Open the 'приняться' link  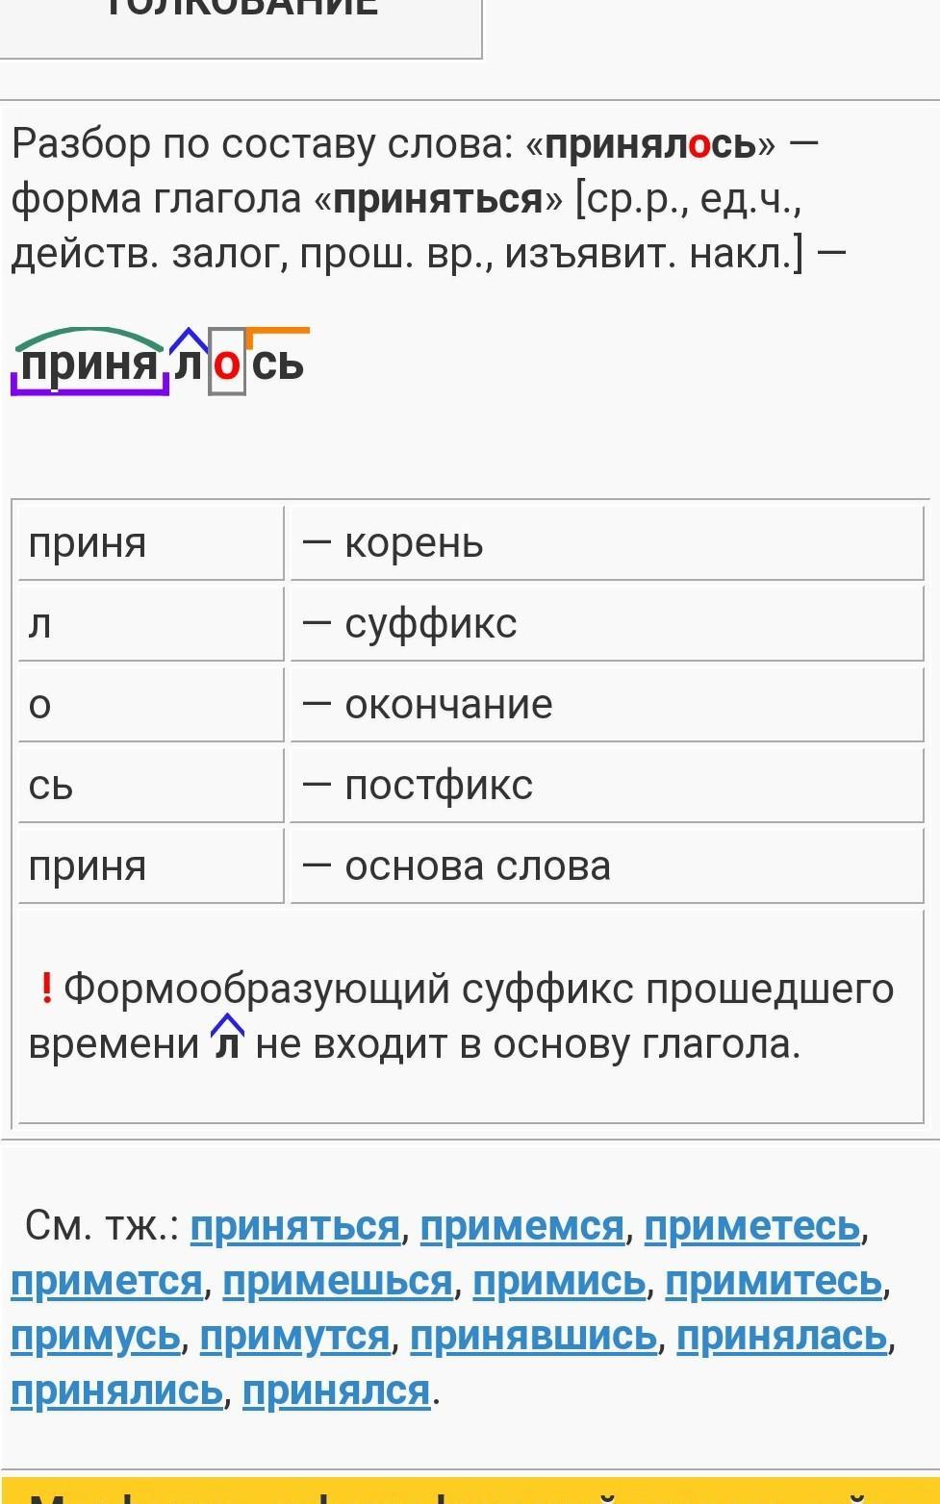[294, 1226]
